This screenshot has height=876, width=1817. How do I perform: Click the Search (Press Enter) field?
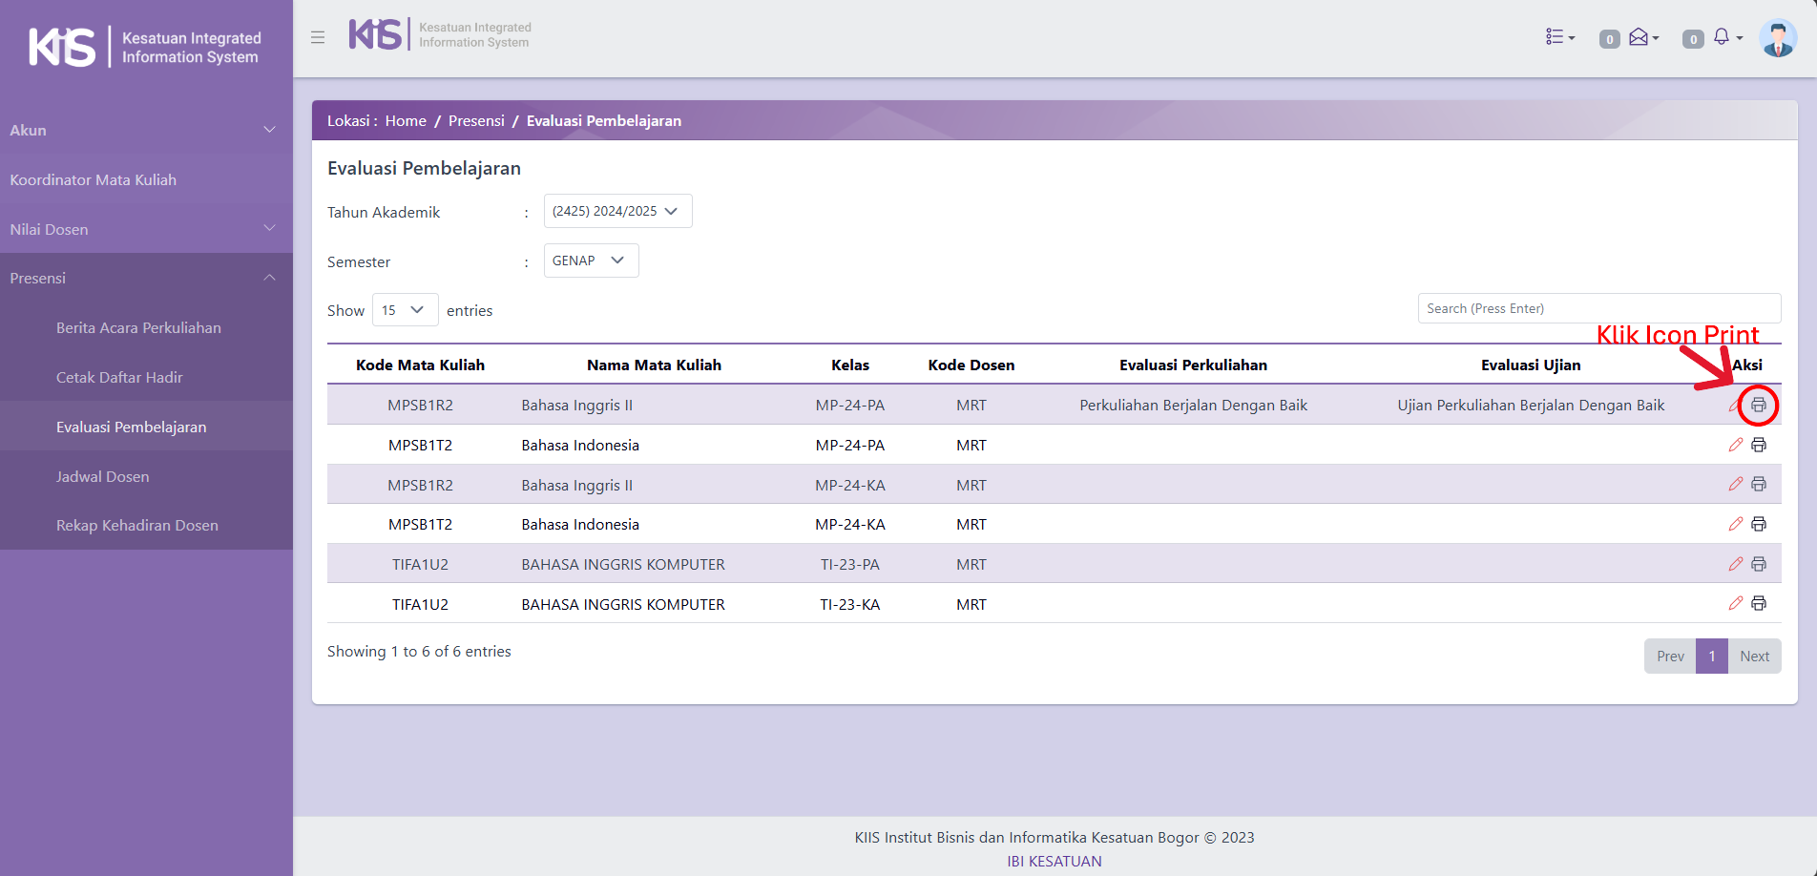pos(1598,308)
